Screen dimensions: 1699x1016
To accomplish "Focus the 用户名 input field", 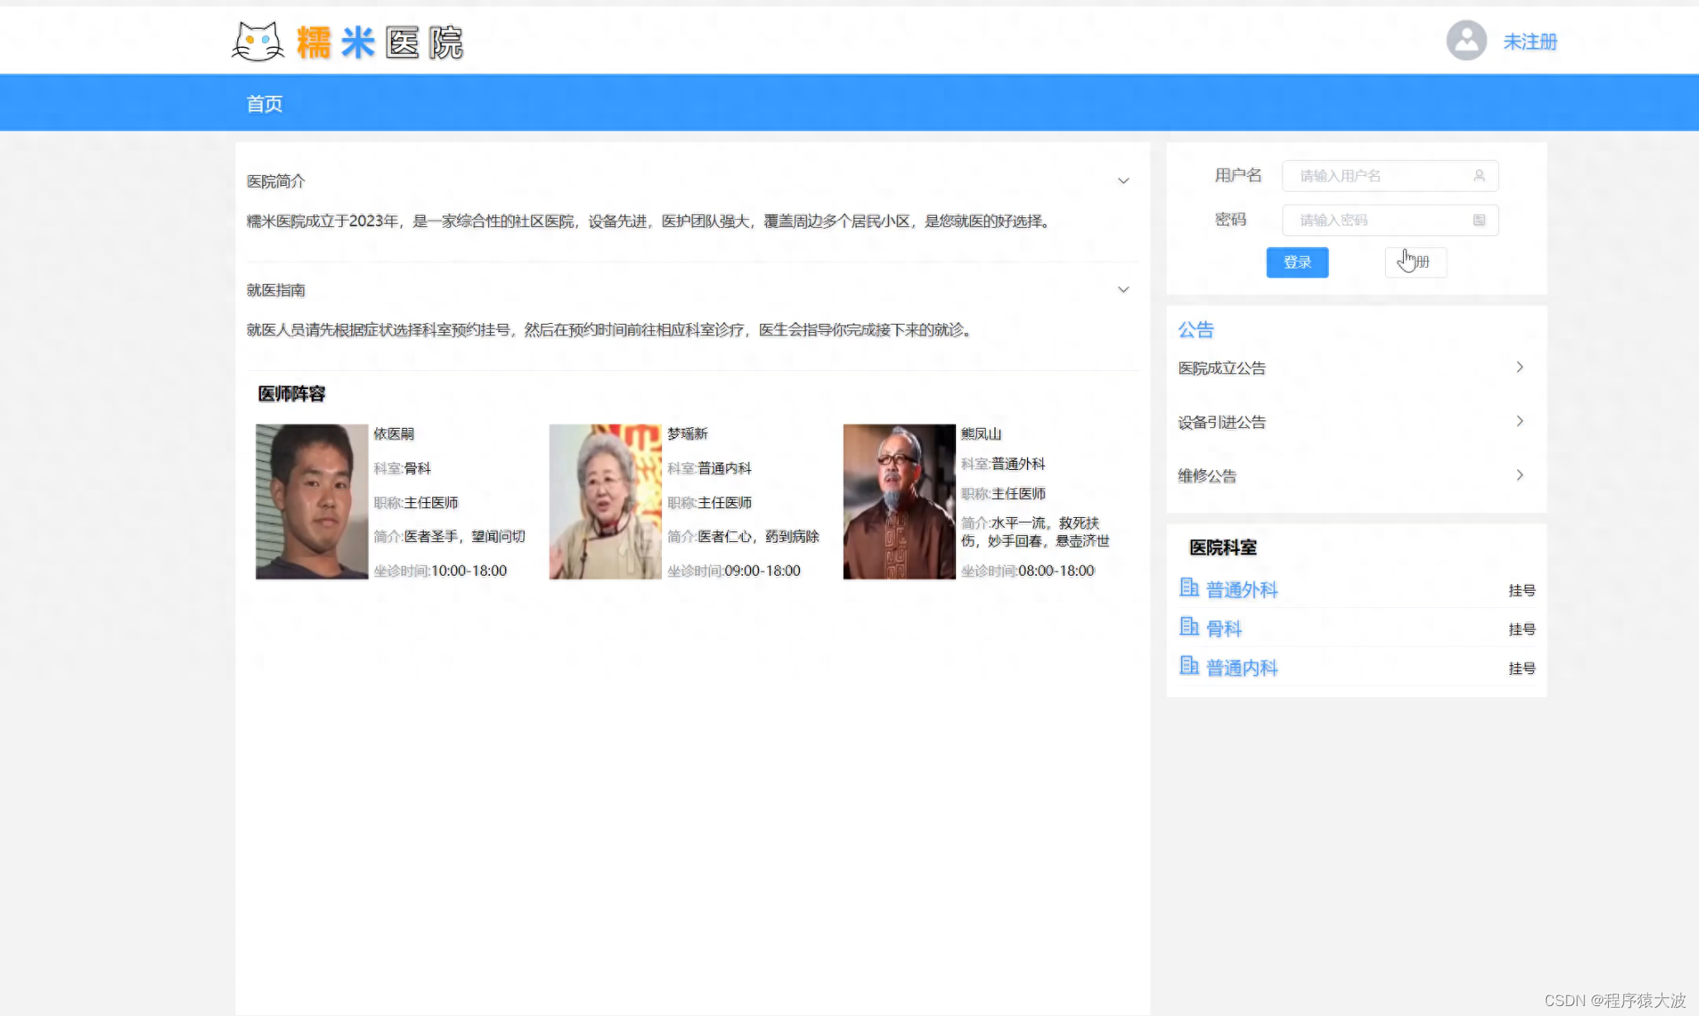I will (1380, 176).
